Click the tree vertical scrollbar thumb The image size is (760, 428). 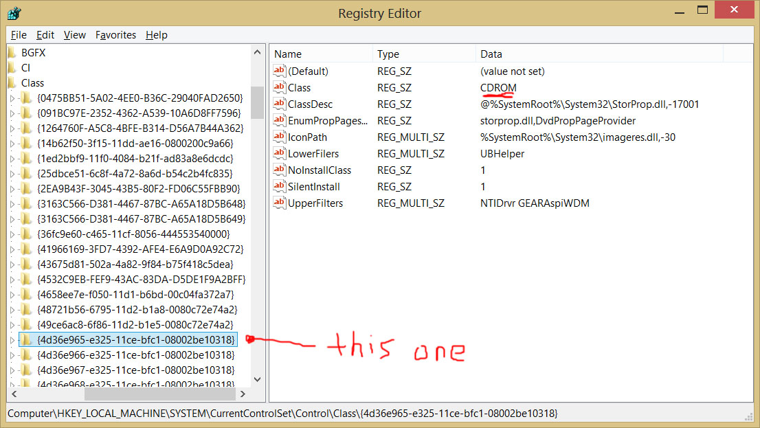[x=258, y=102]
